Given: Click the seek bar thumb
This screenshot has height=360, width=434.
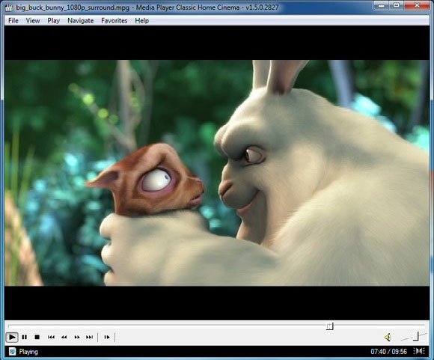Looking at the screenshot, I should coord(330,326).
